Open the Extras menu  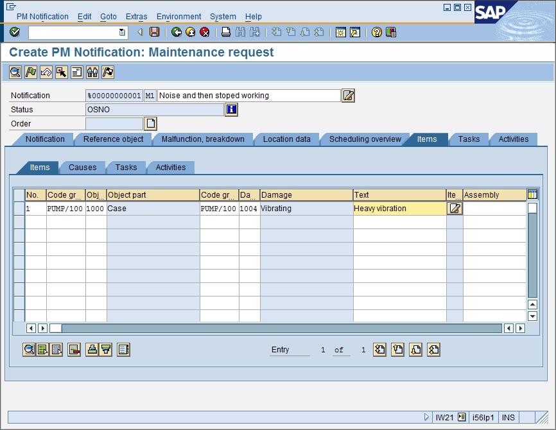tap(137, 17)
